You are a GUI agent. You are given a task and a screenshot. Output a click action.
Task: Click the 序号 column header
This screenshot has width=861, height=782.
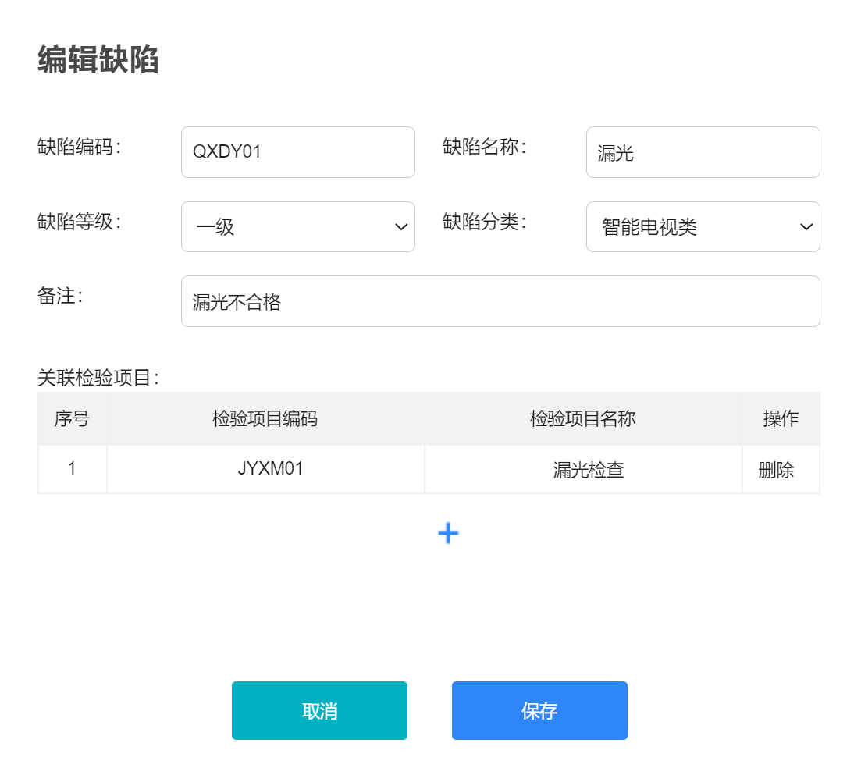[x=72, y=419]
